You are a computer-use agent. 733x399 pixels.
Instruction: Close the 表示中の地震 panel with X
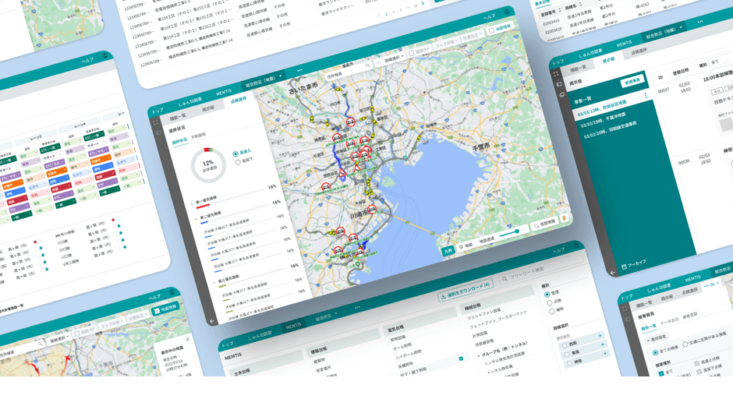tap(188, 339)
